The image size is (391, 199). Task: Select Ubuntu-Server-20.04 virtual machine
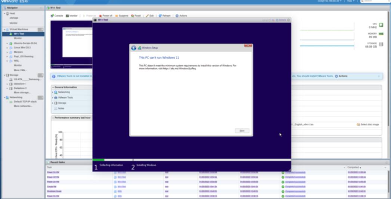coord(25,43)
